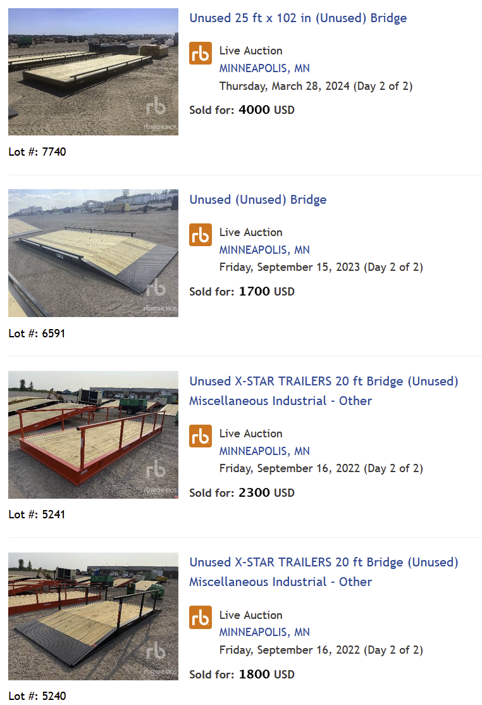Click MINNEAPOLIS, MN link for lot 5241
This screenshot has height=705, width=482.
tap(264, 451)
